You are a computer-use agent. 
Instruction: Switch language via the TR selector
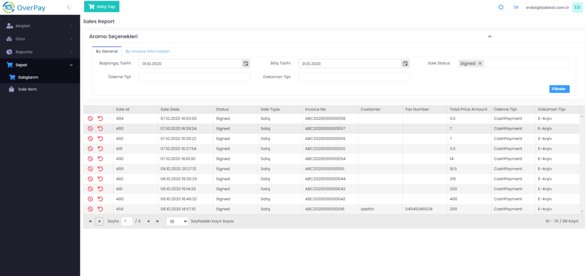pos(516,7)
